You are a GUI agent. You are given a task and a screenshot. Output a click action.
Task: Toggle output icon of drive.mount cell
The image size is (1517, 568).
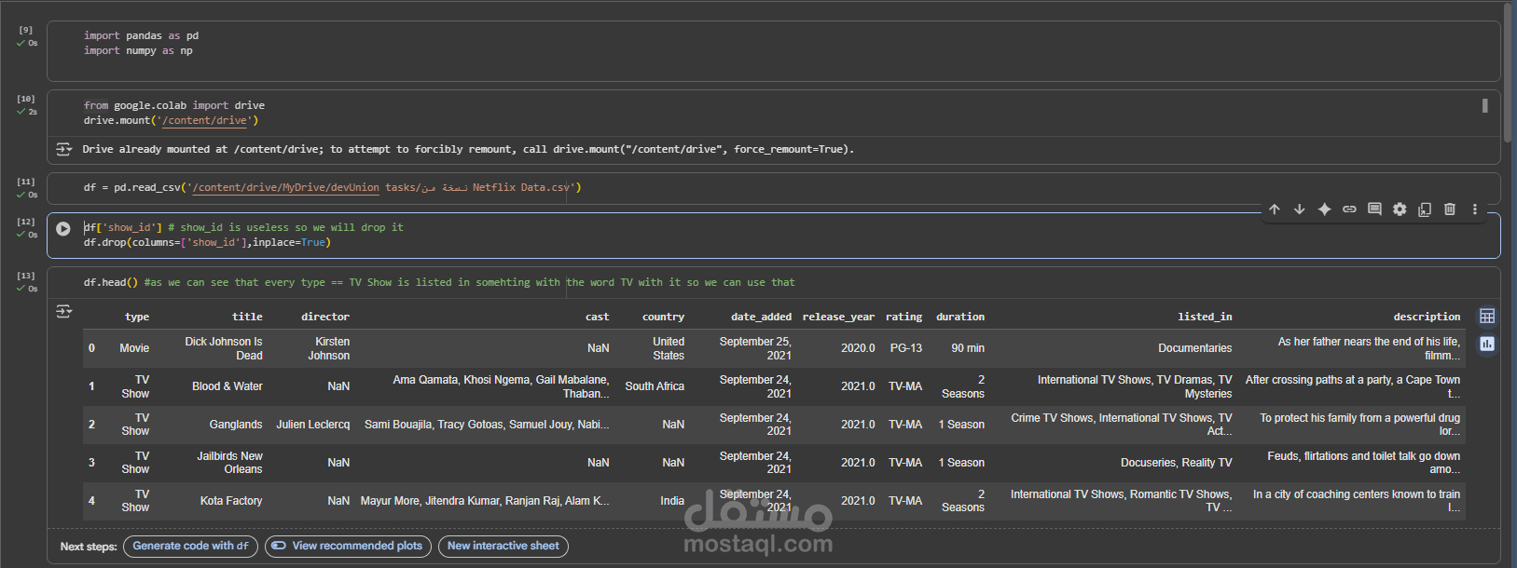(63, 149)
